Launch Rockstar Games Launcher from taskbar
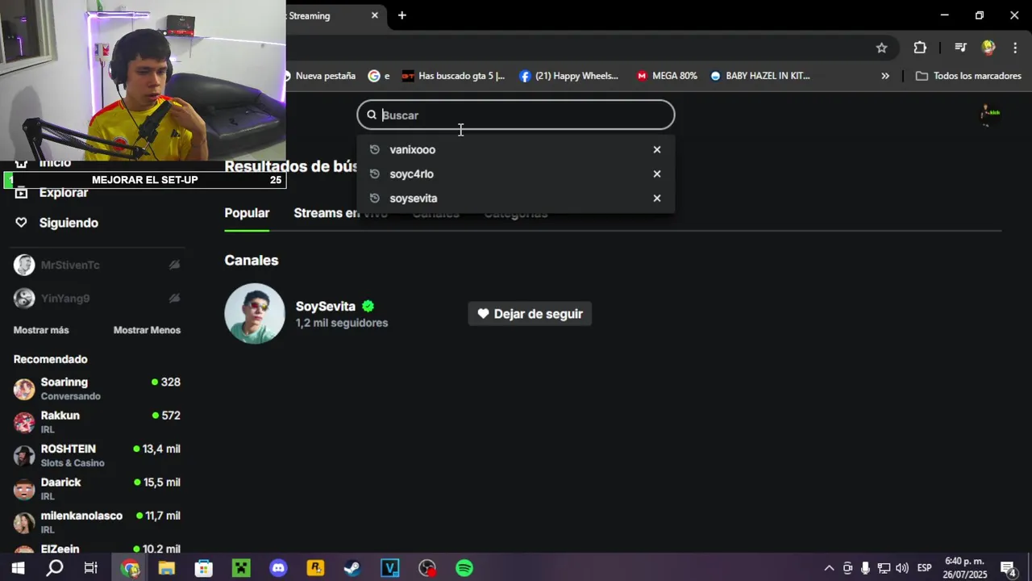This screenshot has height=581, width=1032. 315,568
